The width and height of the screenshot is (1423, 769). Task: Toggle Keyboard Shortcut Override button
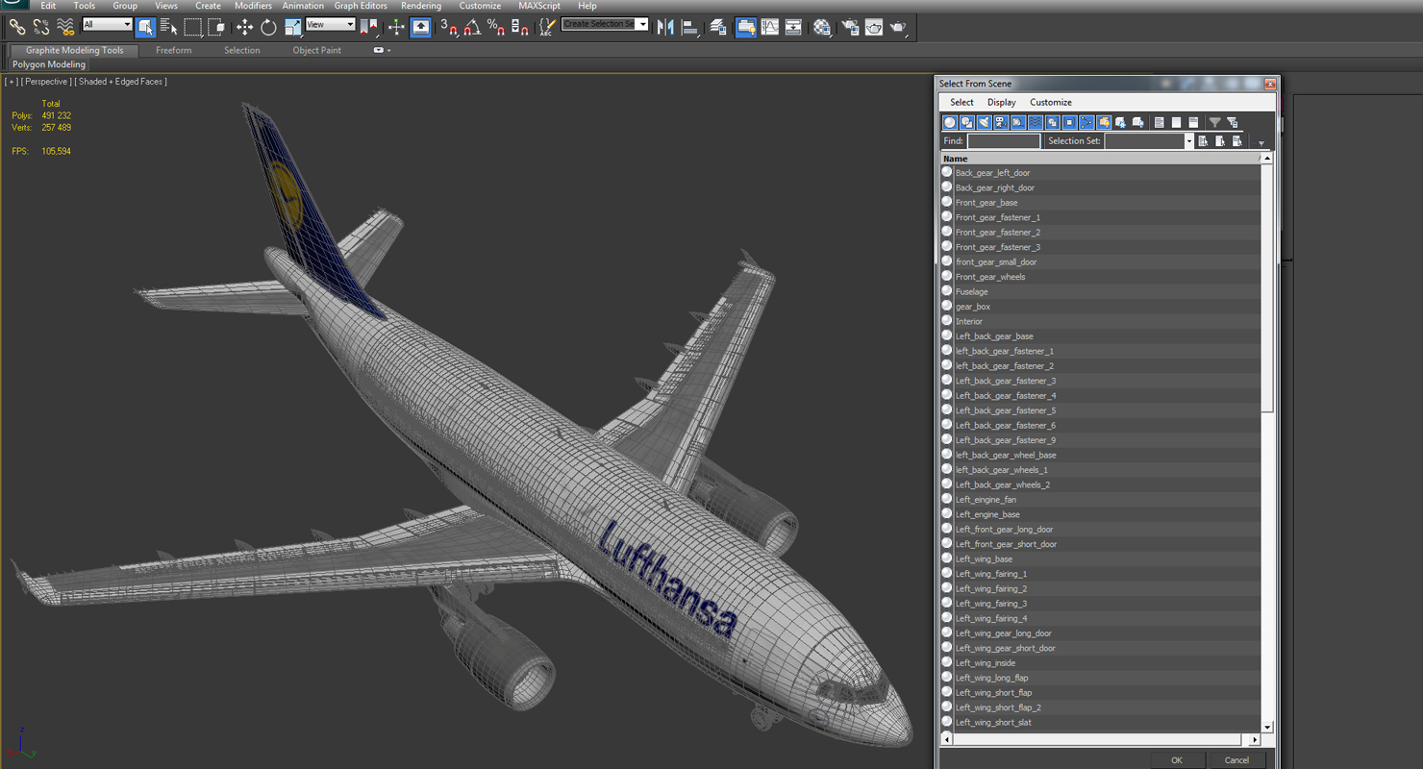421,27
